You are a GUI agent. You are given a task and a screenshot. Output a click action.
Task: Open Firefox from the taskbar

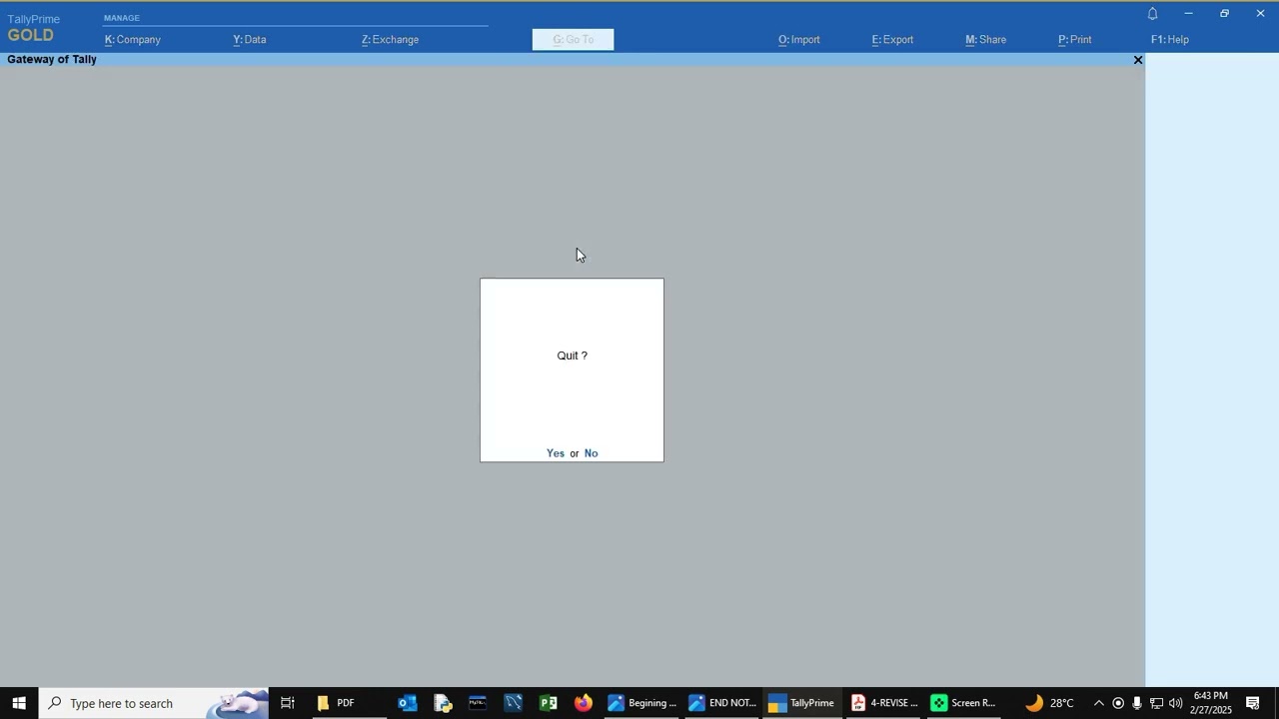[583, 703]
